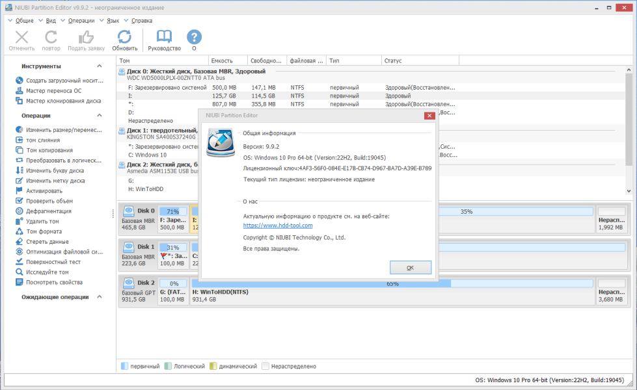Choose Удалить том operation
The image size is (637, 390).
(37, 221)
